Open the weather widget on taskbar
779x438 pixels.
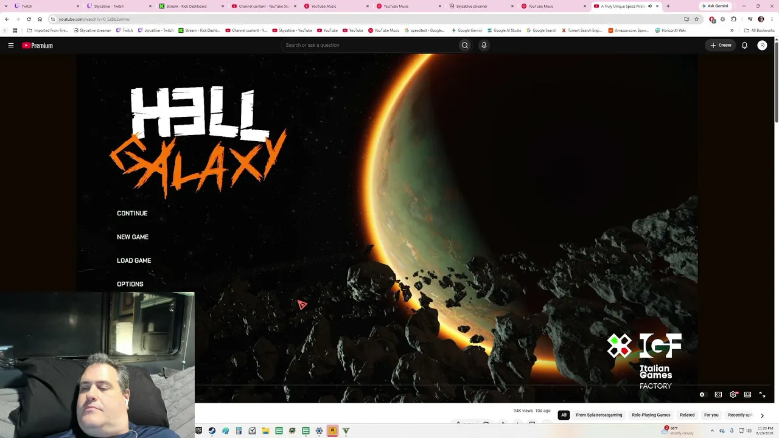coord(677,431)
